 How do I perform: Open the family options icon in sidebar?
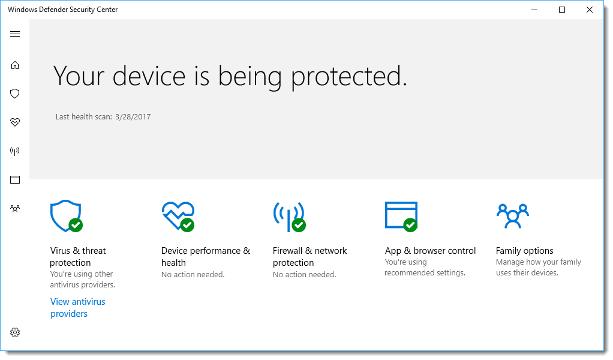click(14, 208)
